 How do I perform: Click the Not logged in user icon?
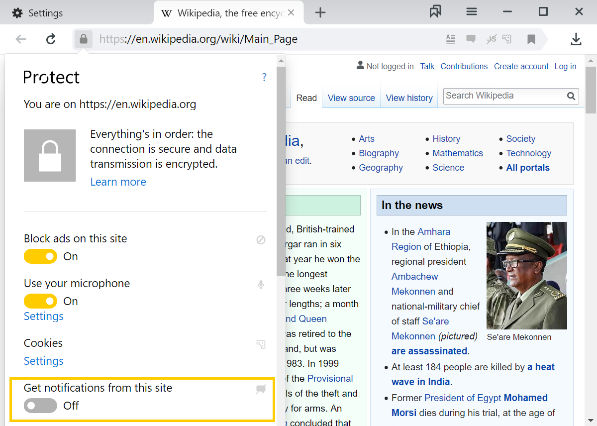[x=361, y=66]
